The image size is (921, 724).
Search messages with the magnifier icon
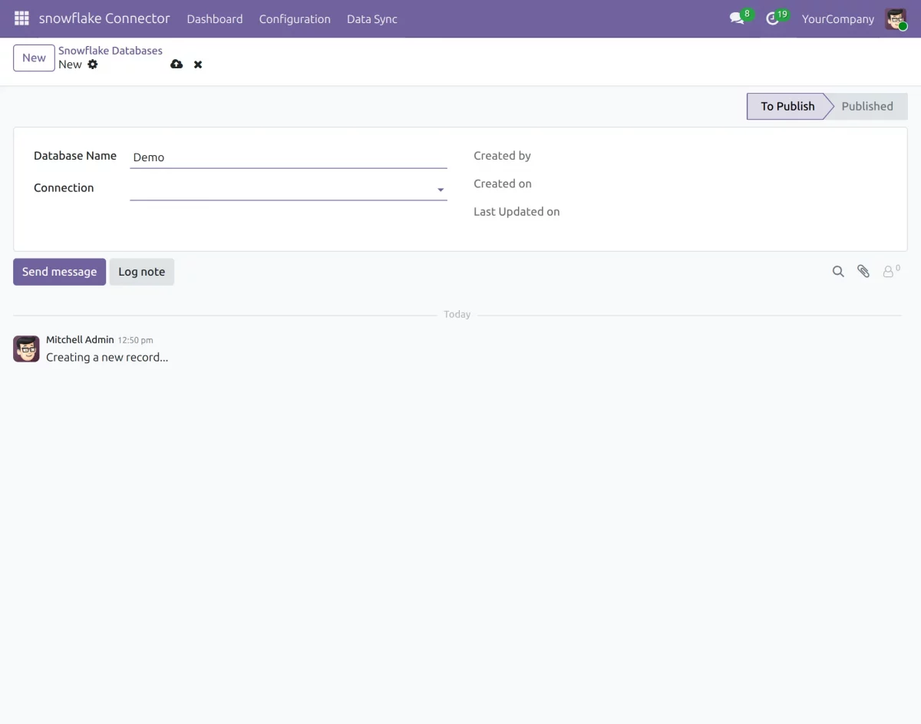[x=838, y=271]
